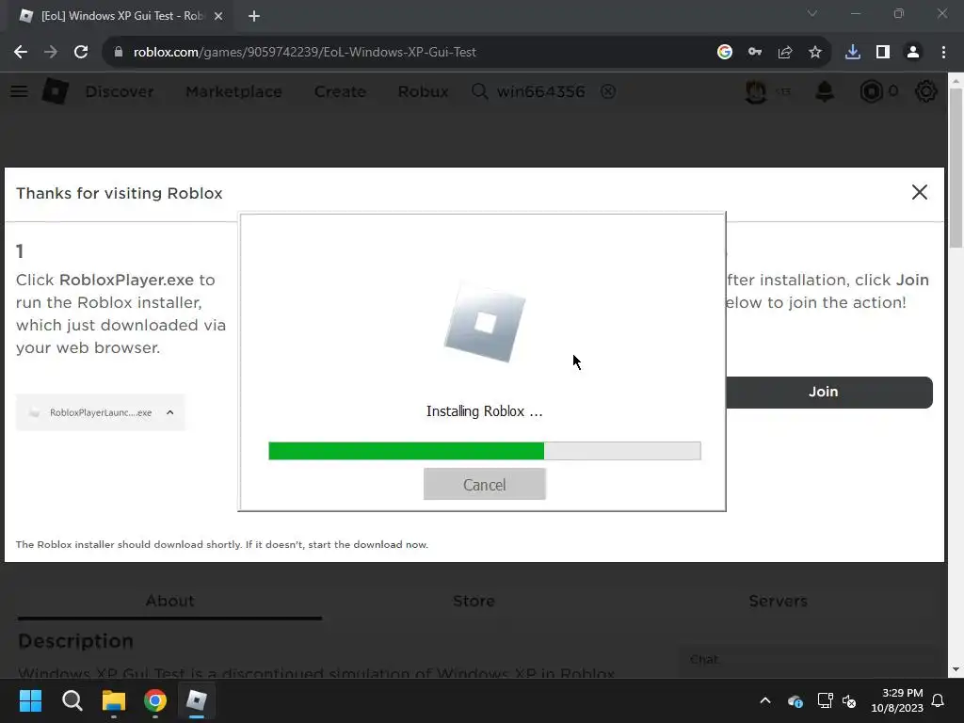Viewport: 964px width, 723px height.
Task: Click Roblox installer taskbar icon
Action: pyautogui.click(x=197, y=700)
